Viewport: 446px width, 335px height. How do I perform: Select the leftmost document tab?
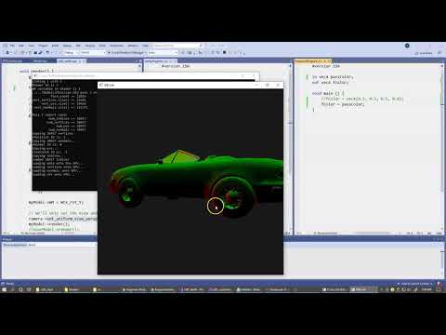[13, 61]
